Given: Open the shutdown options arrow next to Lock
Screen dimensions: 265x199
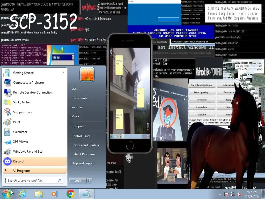Looking at the screenshot, I should (x=89, y=181).
